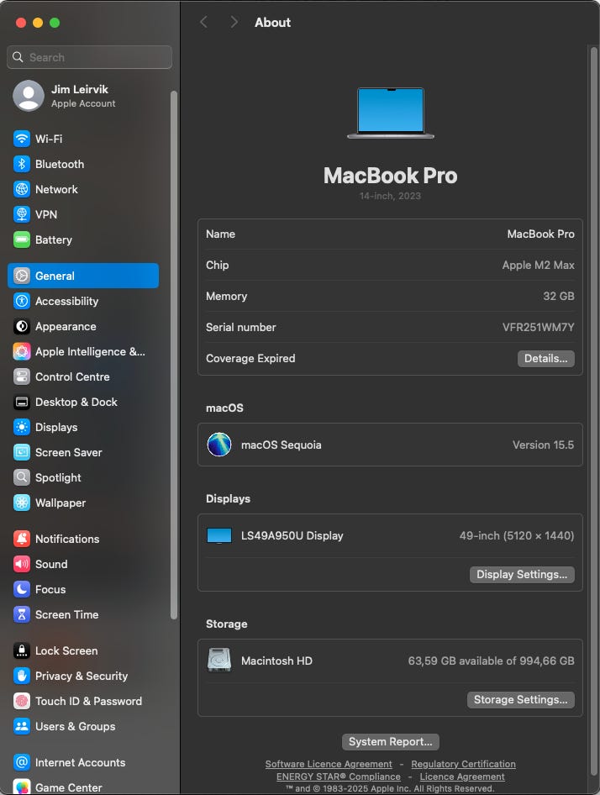Screen dimensions: 600x795
Task: Select the General gear icon
Action: pyautogui.click(x=21, y=276)
